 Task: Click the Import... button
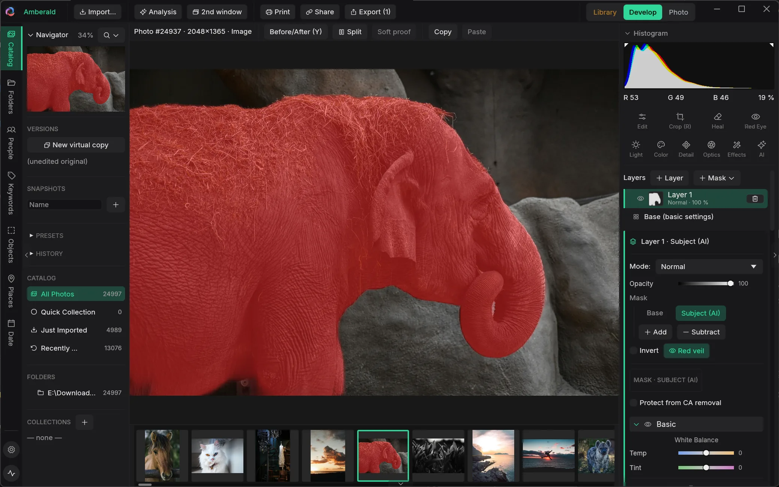tap(98, 12)
